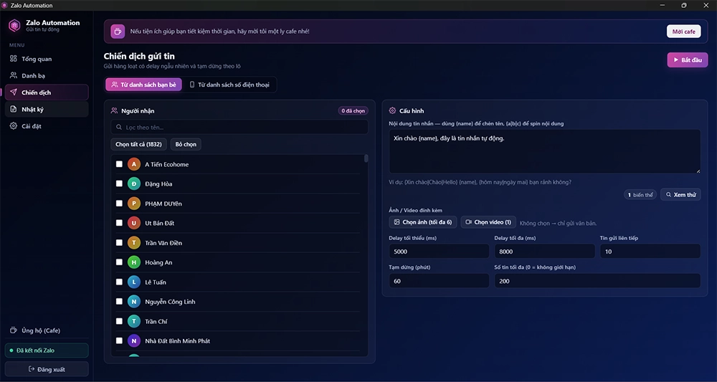
Task: Tick checkbox for A Tiến Ecohome
Action: (x=119, y=164)
